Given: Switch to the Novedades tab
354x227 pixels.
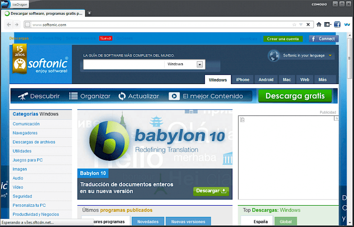Looking at the screenshot, I should pyautogui.click(x=148, y=222).
